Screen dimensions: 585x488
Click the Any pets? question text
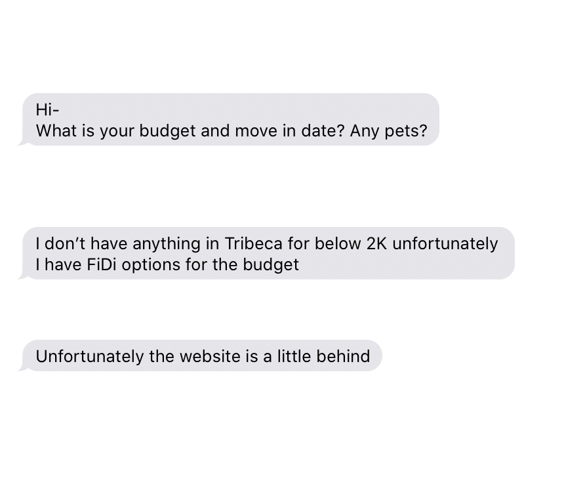point(388,131)
